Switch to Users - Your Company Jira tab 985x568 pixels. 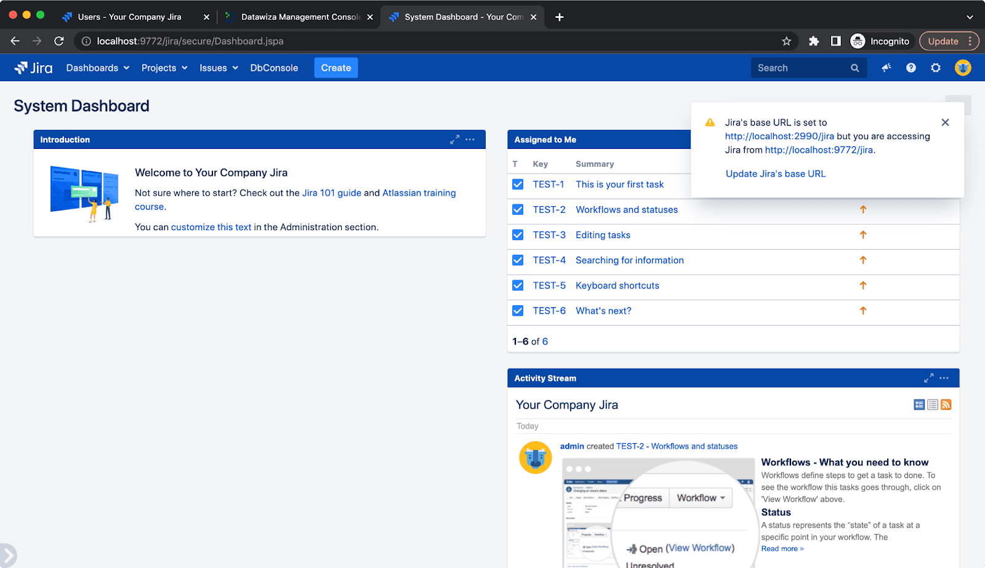(130, 17)
